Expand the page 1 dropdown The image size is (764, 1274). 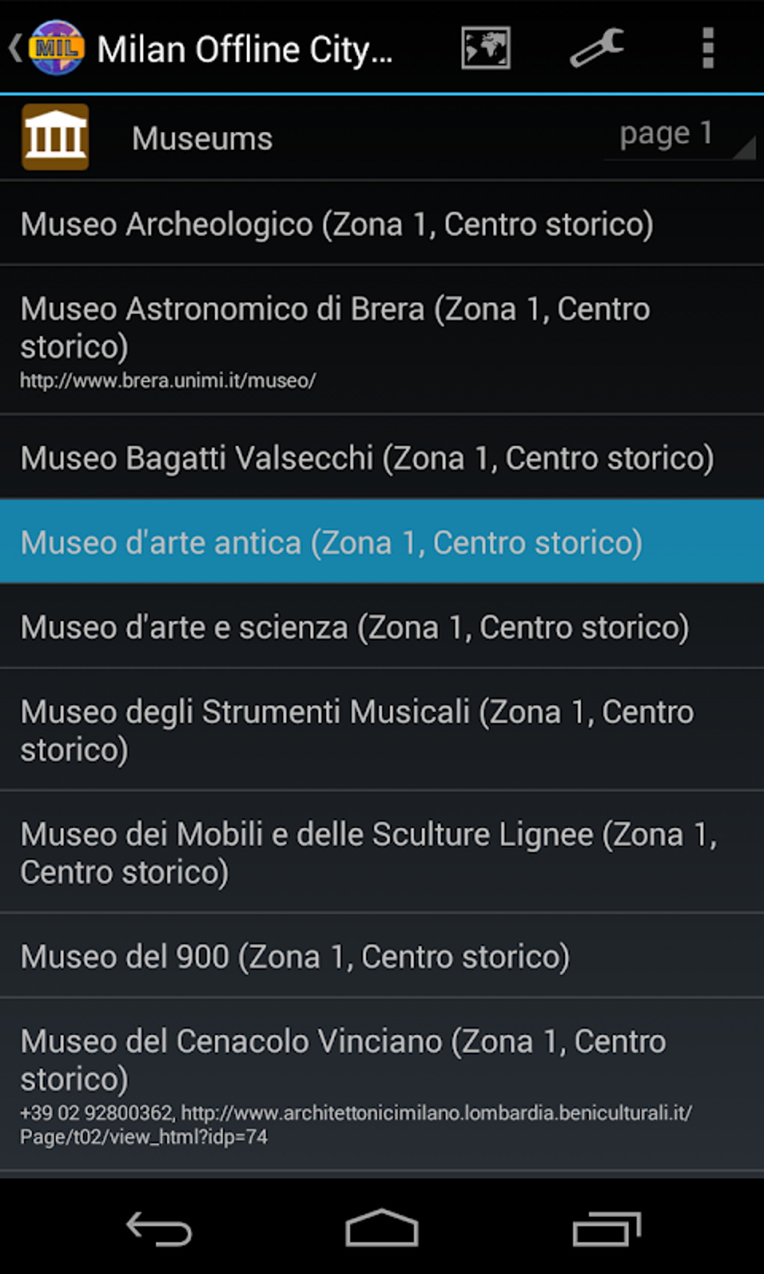coord(679,136)
